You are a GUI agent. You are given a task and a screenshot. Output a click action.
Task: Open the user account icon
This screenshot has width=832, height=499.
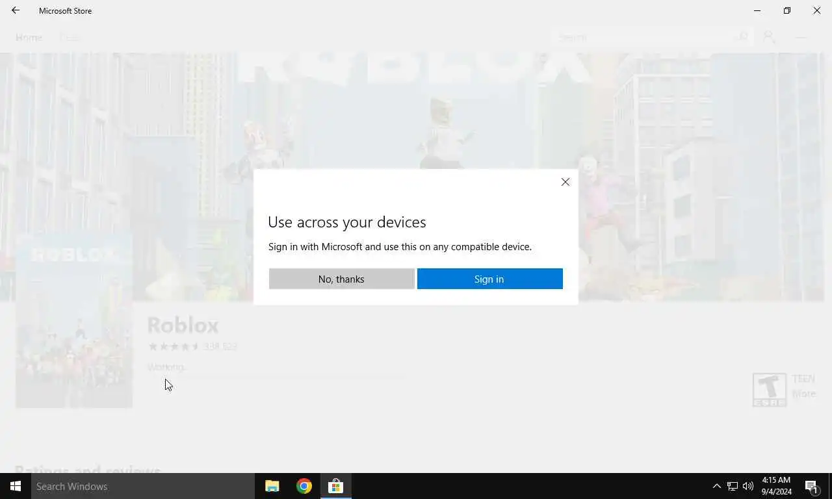click(769, 37)
